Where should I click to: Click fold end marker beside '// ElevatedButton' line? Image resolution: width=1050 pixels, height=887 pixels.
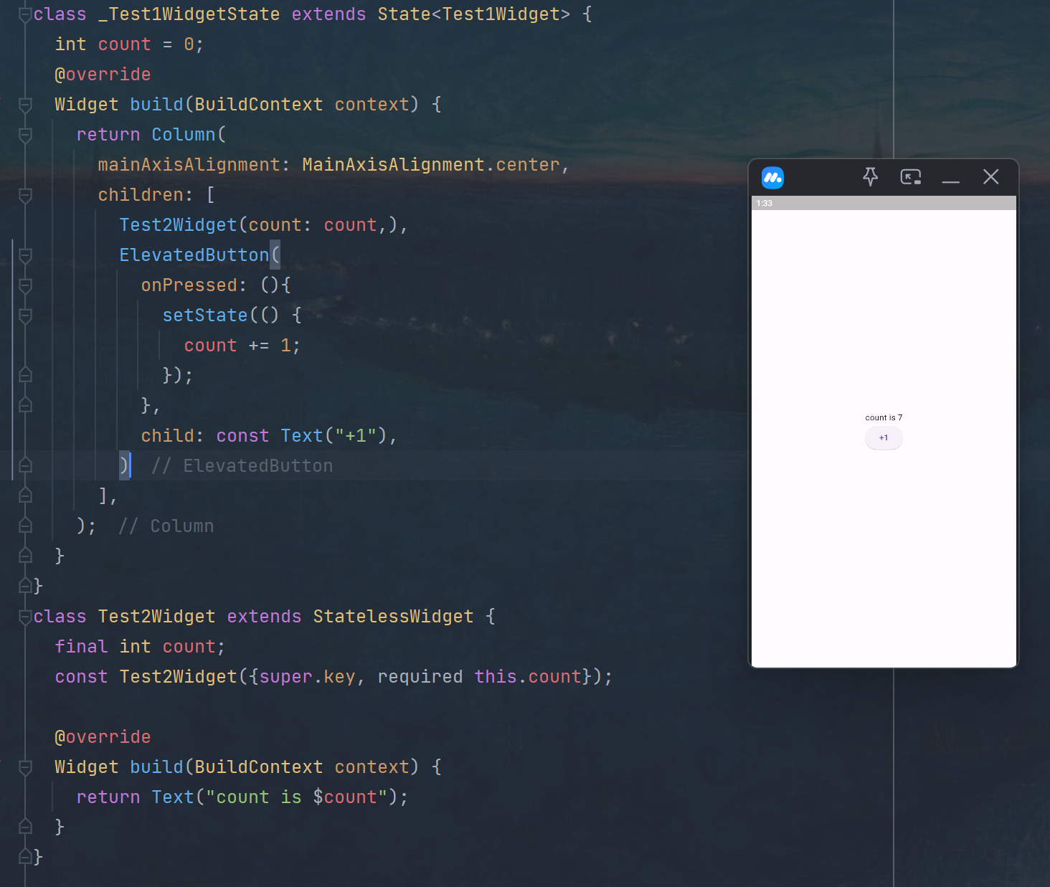click(x=25, y=465)
